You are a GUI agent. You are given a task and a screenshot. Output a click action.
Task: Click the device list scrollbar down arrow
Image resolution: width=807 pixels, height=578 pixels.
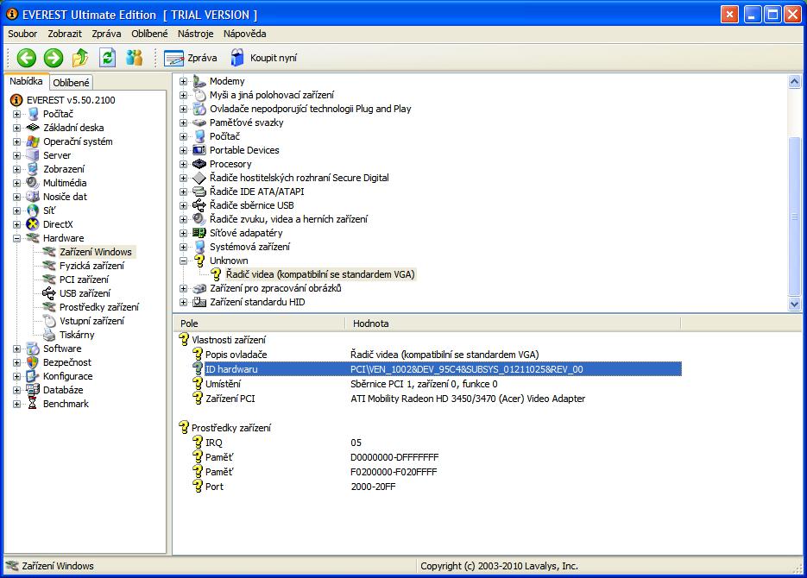795,304
